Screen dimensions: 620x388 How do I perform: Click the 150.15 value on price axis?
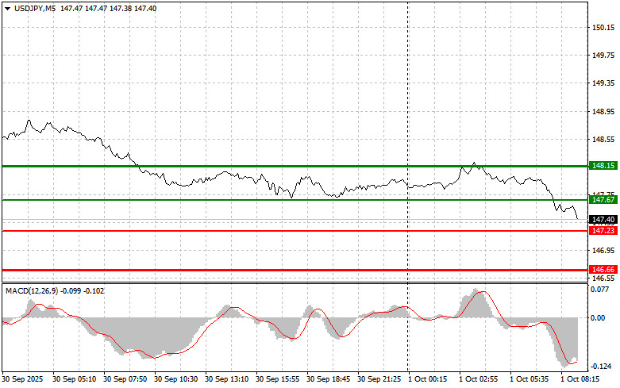[603, 28]
